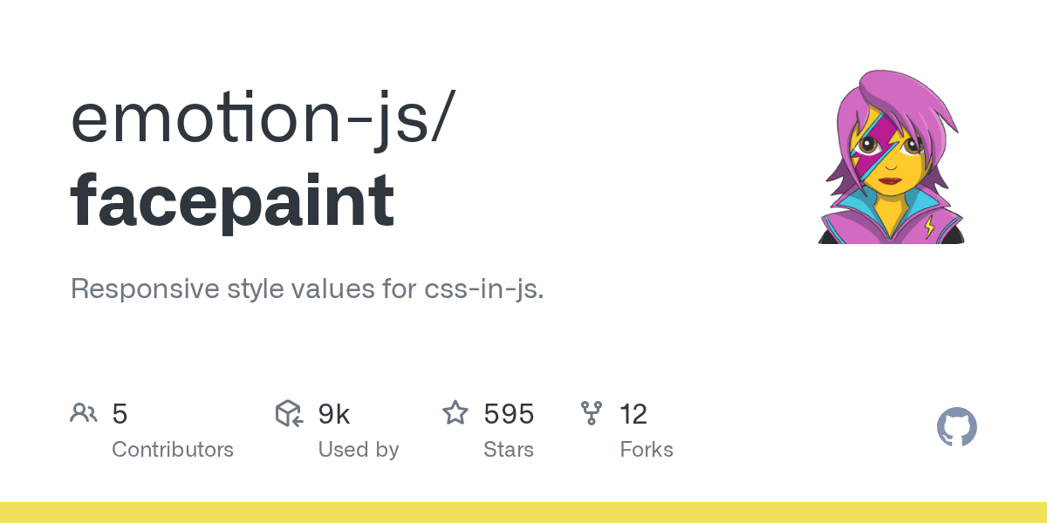Screen dimensions: 1047x523
Task: Click the description starting with Responsive
Action: 307,289
